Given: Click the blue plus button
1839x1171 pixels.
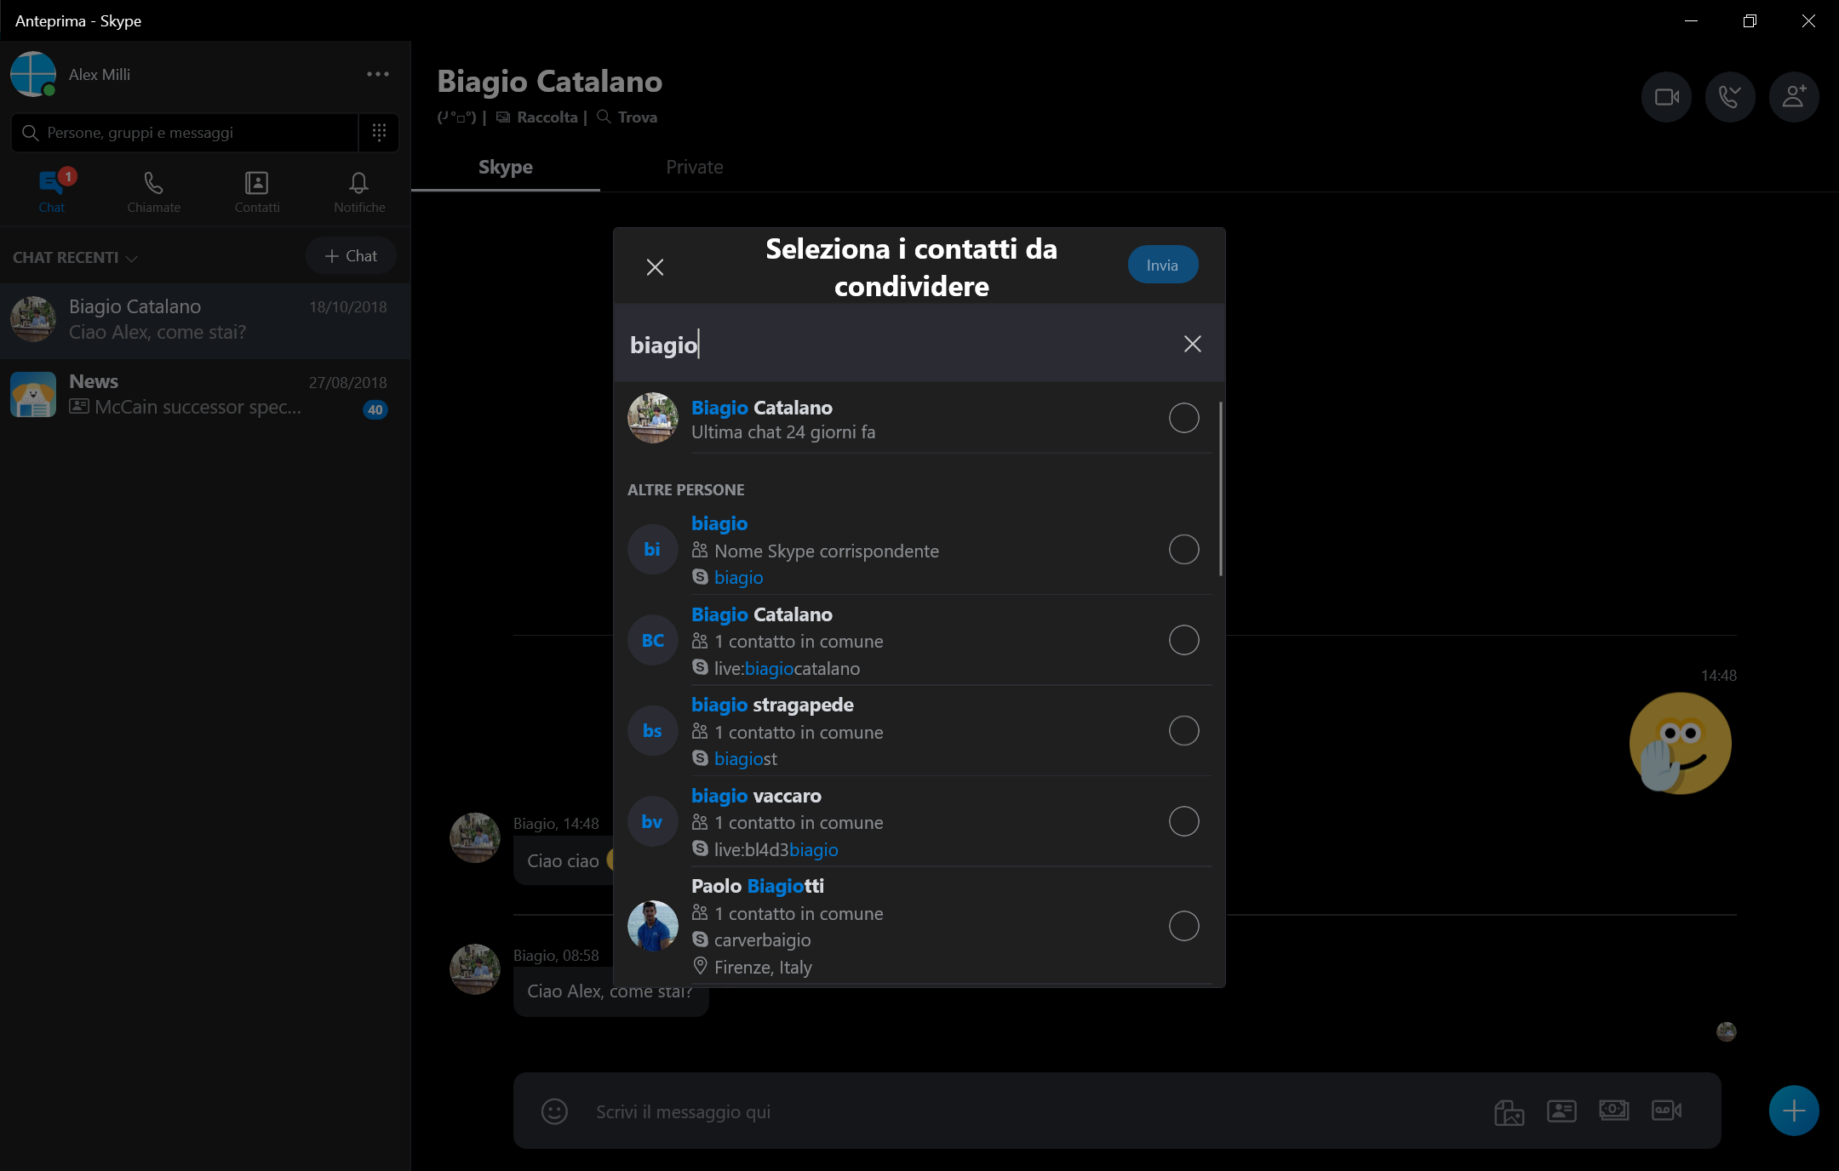Looking at the screenshot, I should coord(1794,1111).
